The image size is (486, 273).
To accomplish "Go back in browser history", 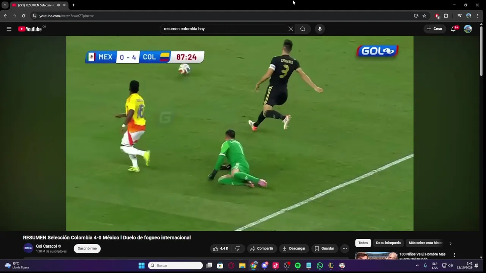I will pyautogui.click(x=5, y=16).
